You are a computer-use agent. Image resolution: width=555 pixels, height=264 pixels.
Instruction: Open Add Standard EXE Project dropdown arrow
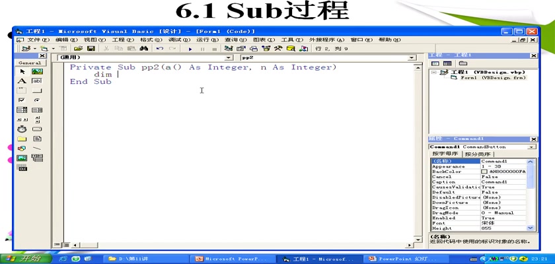(x=34, y=49)
